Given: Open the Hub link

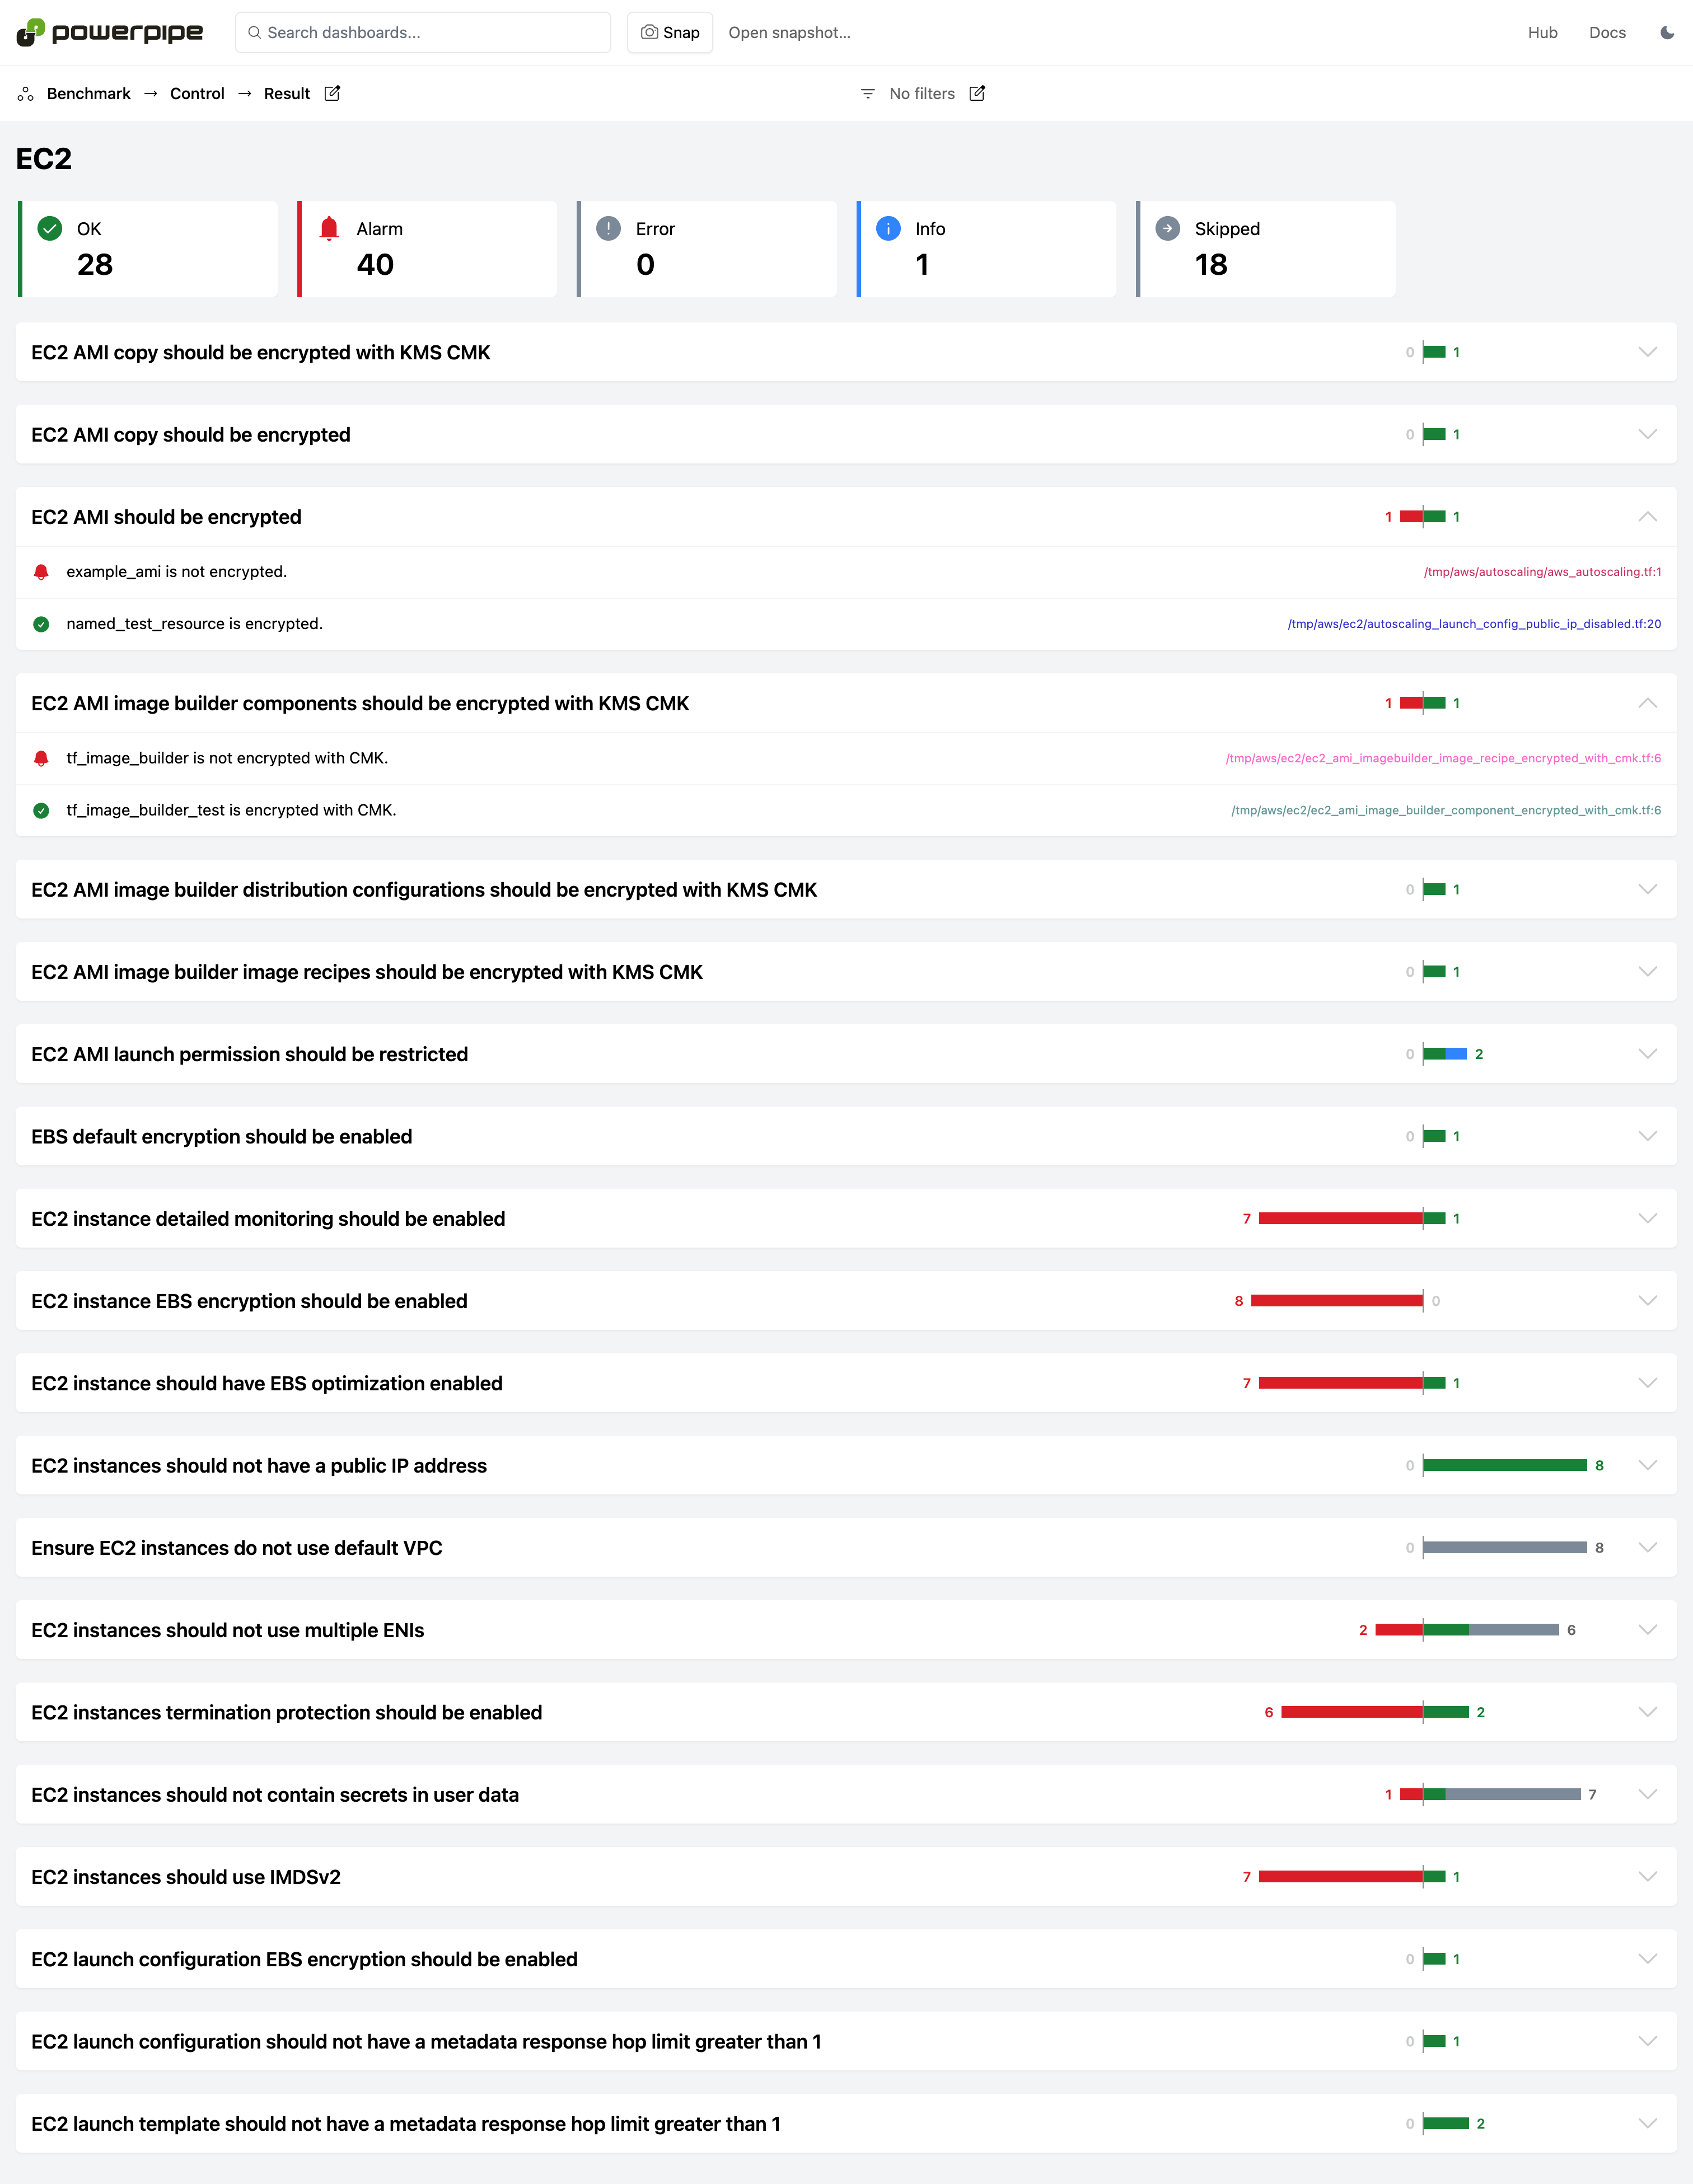Looking at the screenshot, I should 1542,32.
